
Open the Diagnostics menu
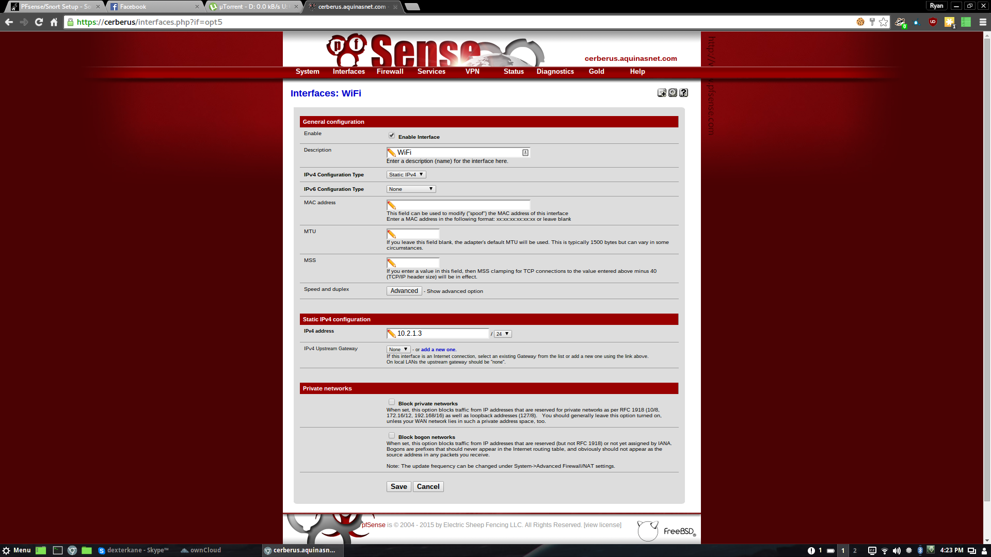(555, 72)
